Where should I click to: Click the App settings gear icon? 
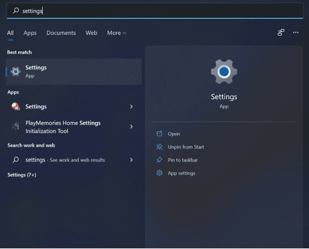159,173
